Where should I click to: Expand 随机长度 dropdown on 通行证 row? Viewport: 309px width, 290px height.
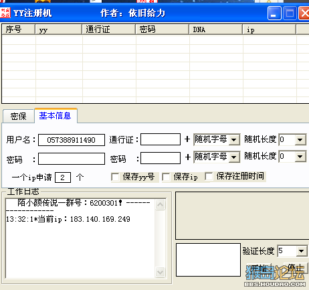point(300,140)
